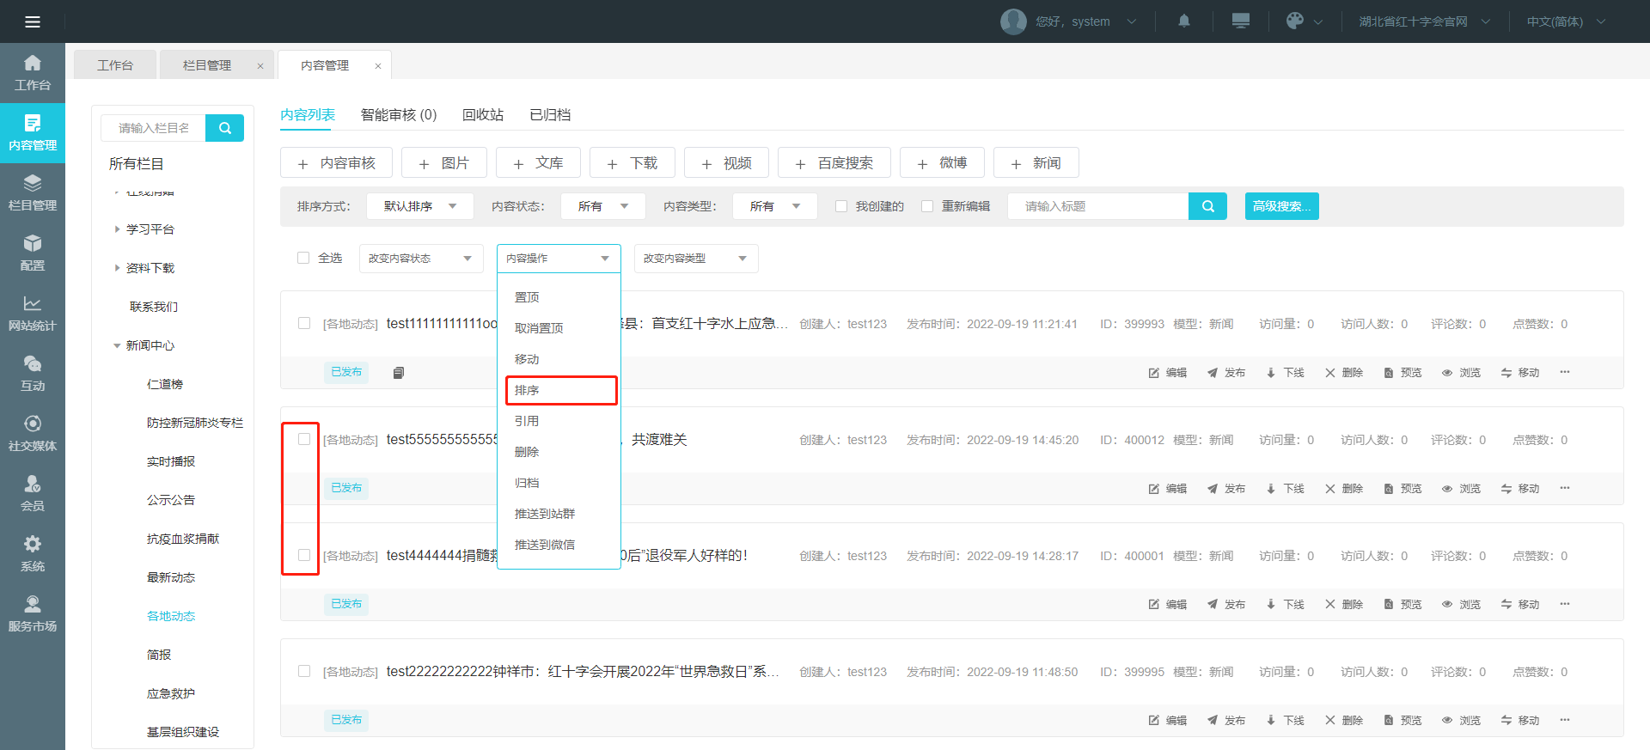Click the copy icon beside 已发布

399,373
